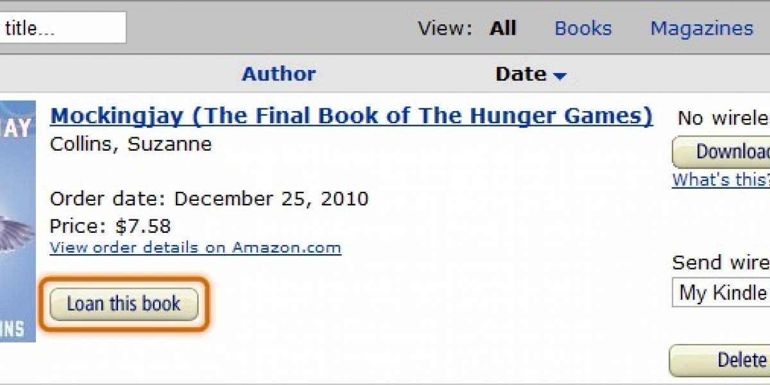Open View order details on Amazon.com
The height and width of the screenshot is (385, 770).
(196, 248)
